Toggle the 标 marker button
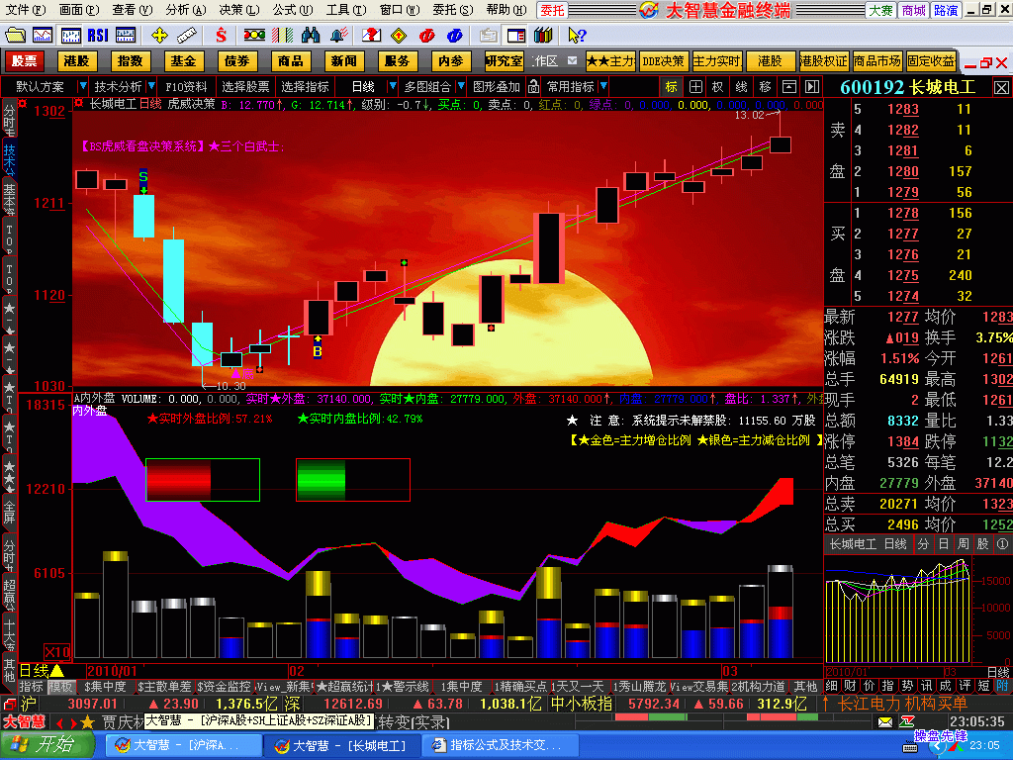1013x760 pixels. point(672,86)
